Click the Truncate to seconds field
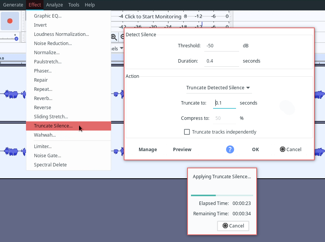Screen dimensions: 325x242 pyautogui.click(x=225, y=103)
